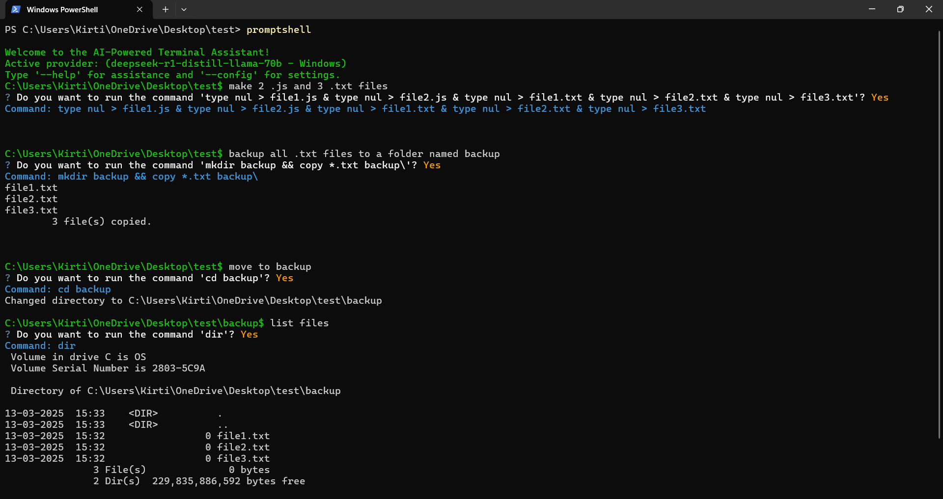Close the terminal window
This screenshot has width=943, height=499.
(929, 9)
